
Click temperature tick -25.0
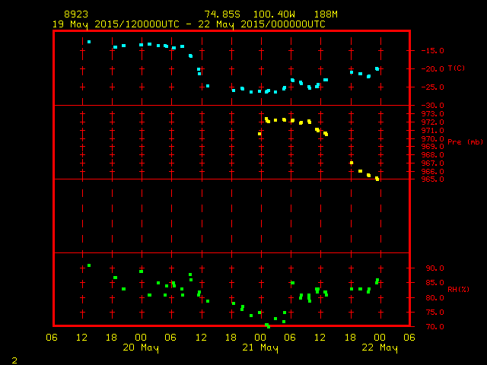coord(433,87)
